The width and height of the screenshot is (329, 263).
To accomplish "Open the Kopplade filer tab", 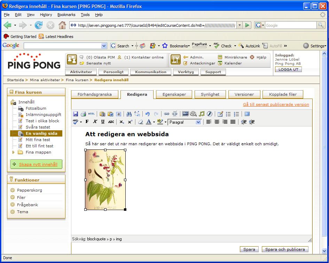I will click(283, 94).
